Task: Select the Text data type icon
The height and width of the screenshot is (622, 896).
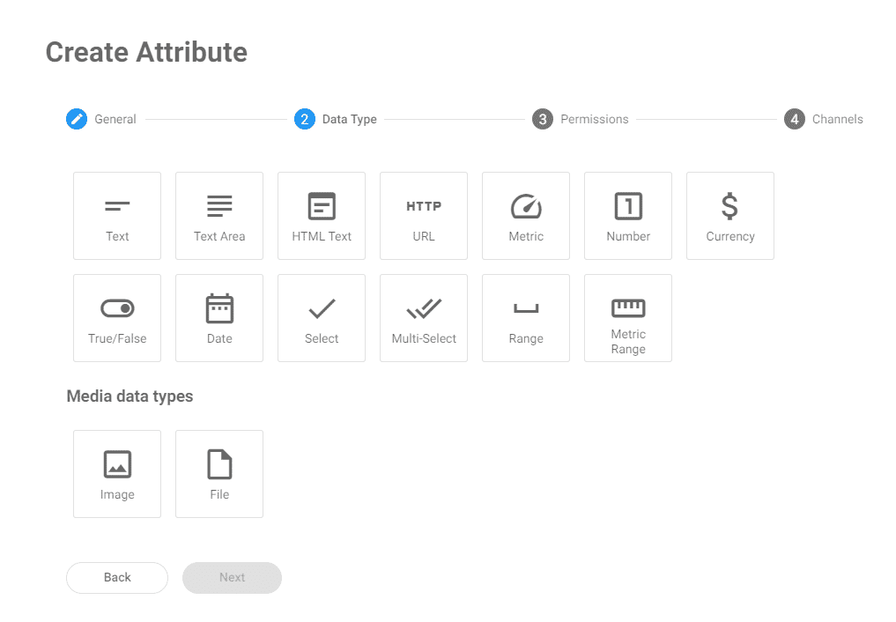Action: [x=117, y=216]
